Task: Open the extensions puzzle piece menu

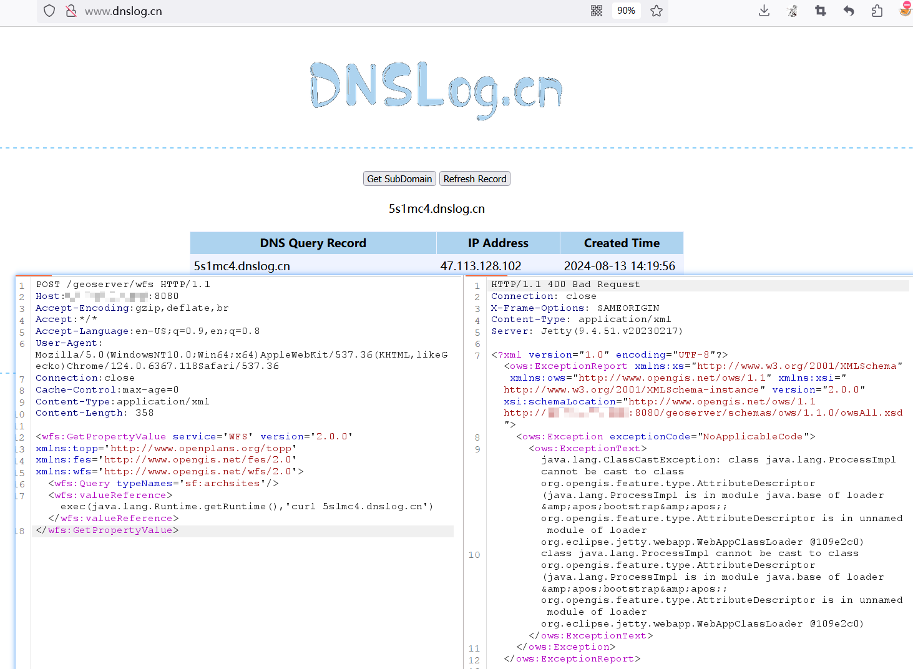Action: pyautogui.click(x=877, y=11)
